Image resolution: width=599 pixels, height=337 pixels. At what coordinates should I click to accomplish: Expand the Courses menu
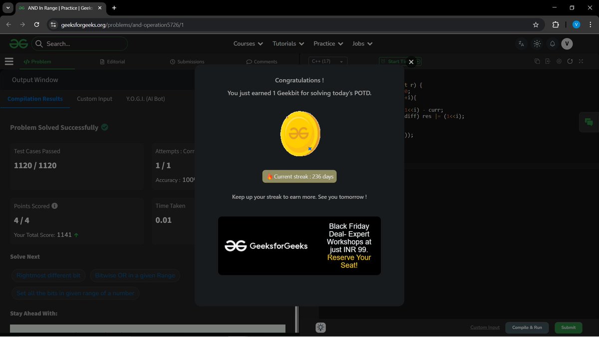tap(248, 43)
